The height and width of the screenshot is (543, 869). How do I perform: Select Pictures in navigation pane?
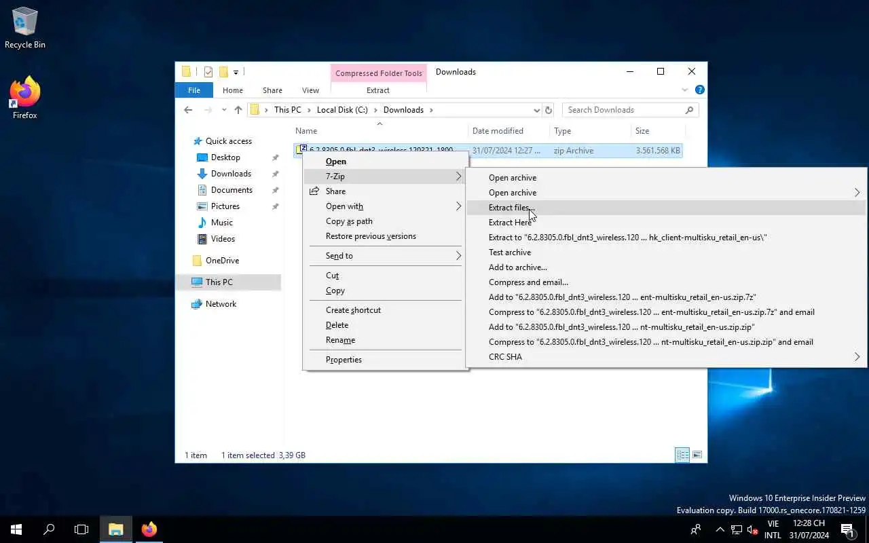(225, 206)
